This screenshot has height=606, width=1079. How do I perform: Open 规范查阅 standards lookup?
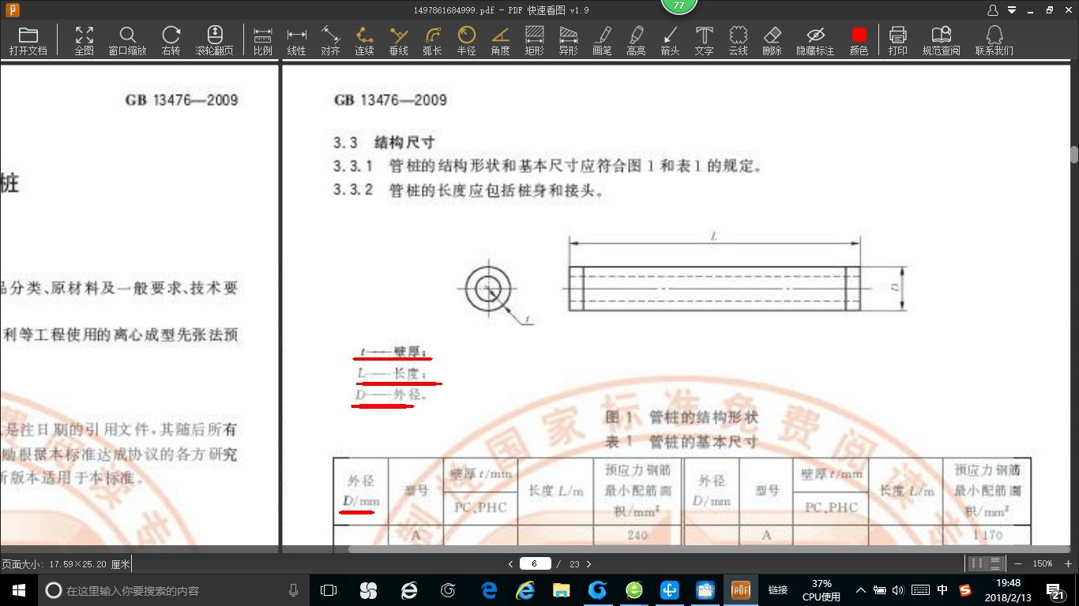click(942, 41)
